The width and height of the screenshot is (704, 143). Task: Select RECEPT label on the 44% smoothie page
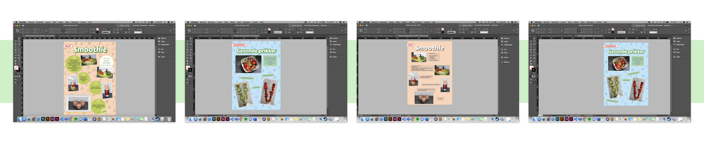point(68,46)
